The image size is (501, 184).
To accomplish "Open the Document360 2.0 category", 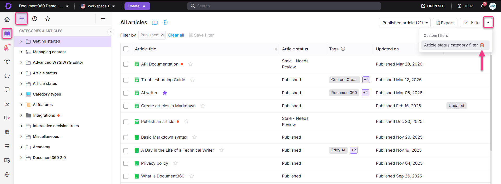I will click(49, 158).
